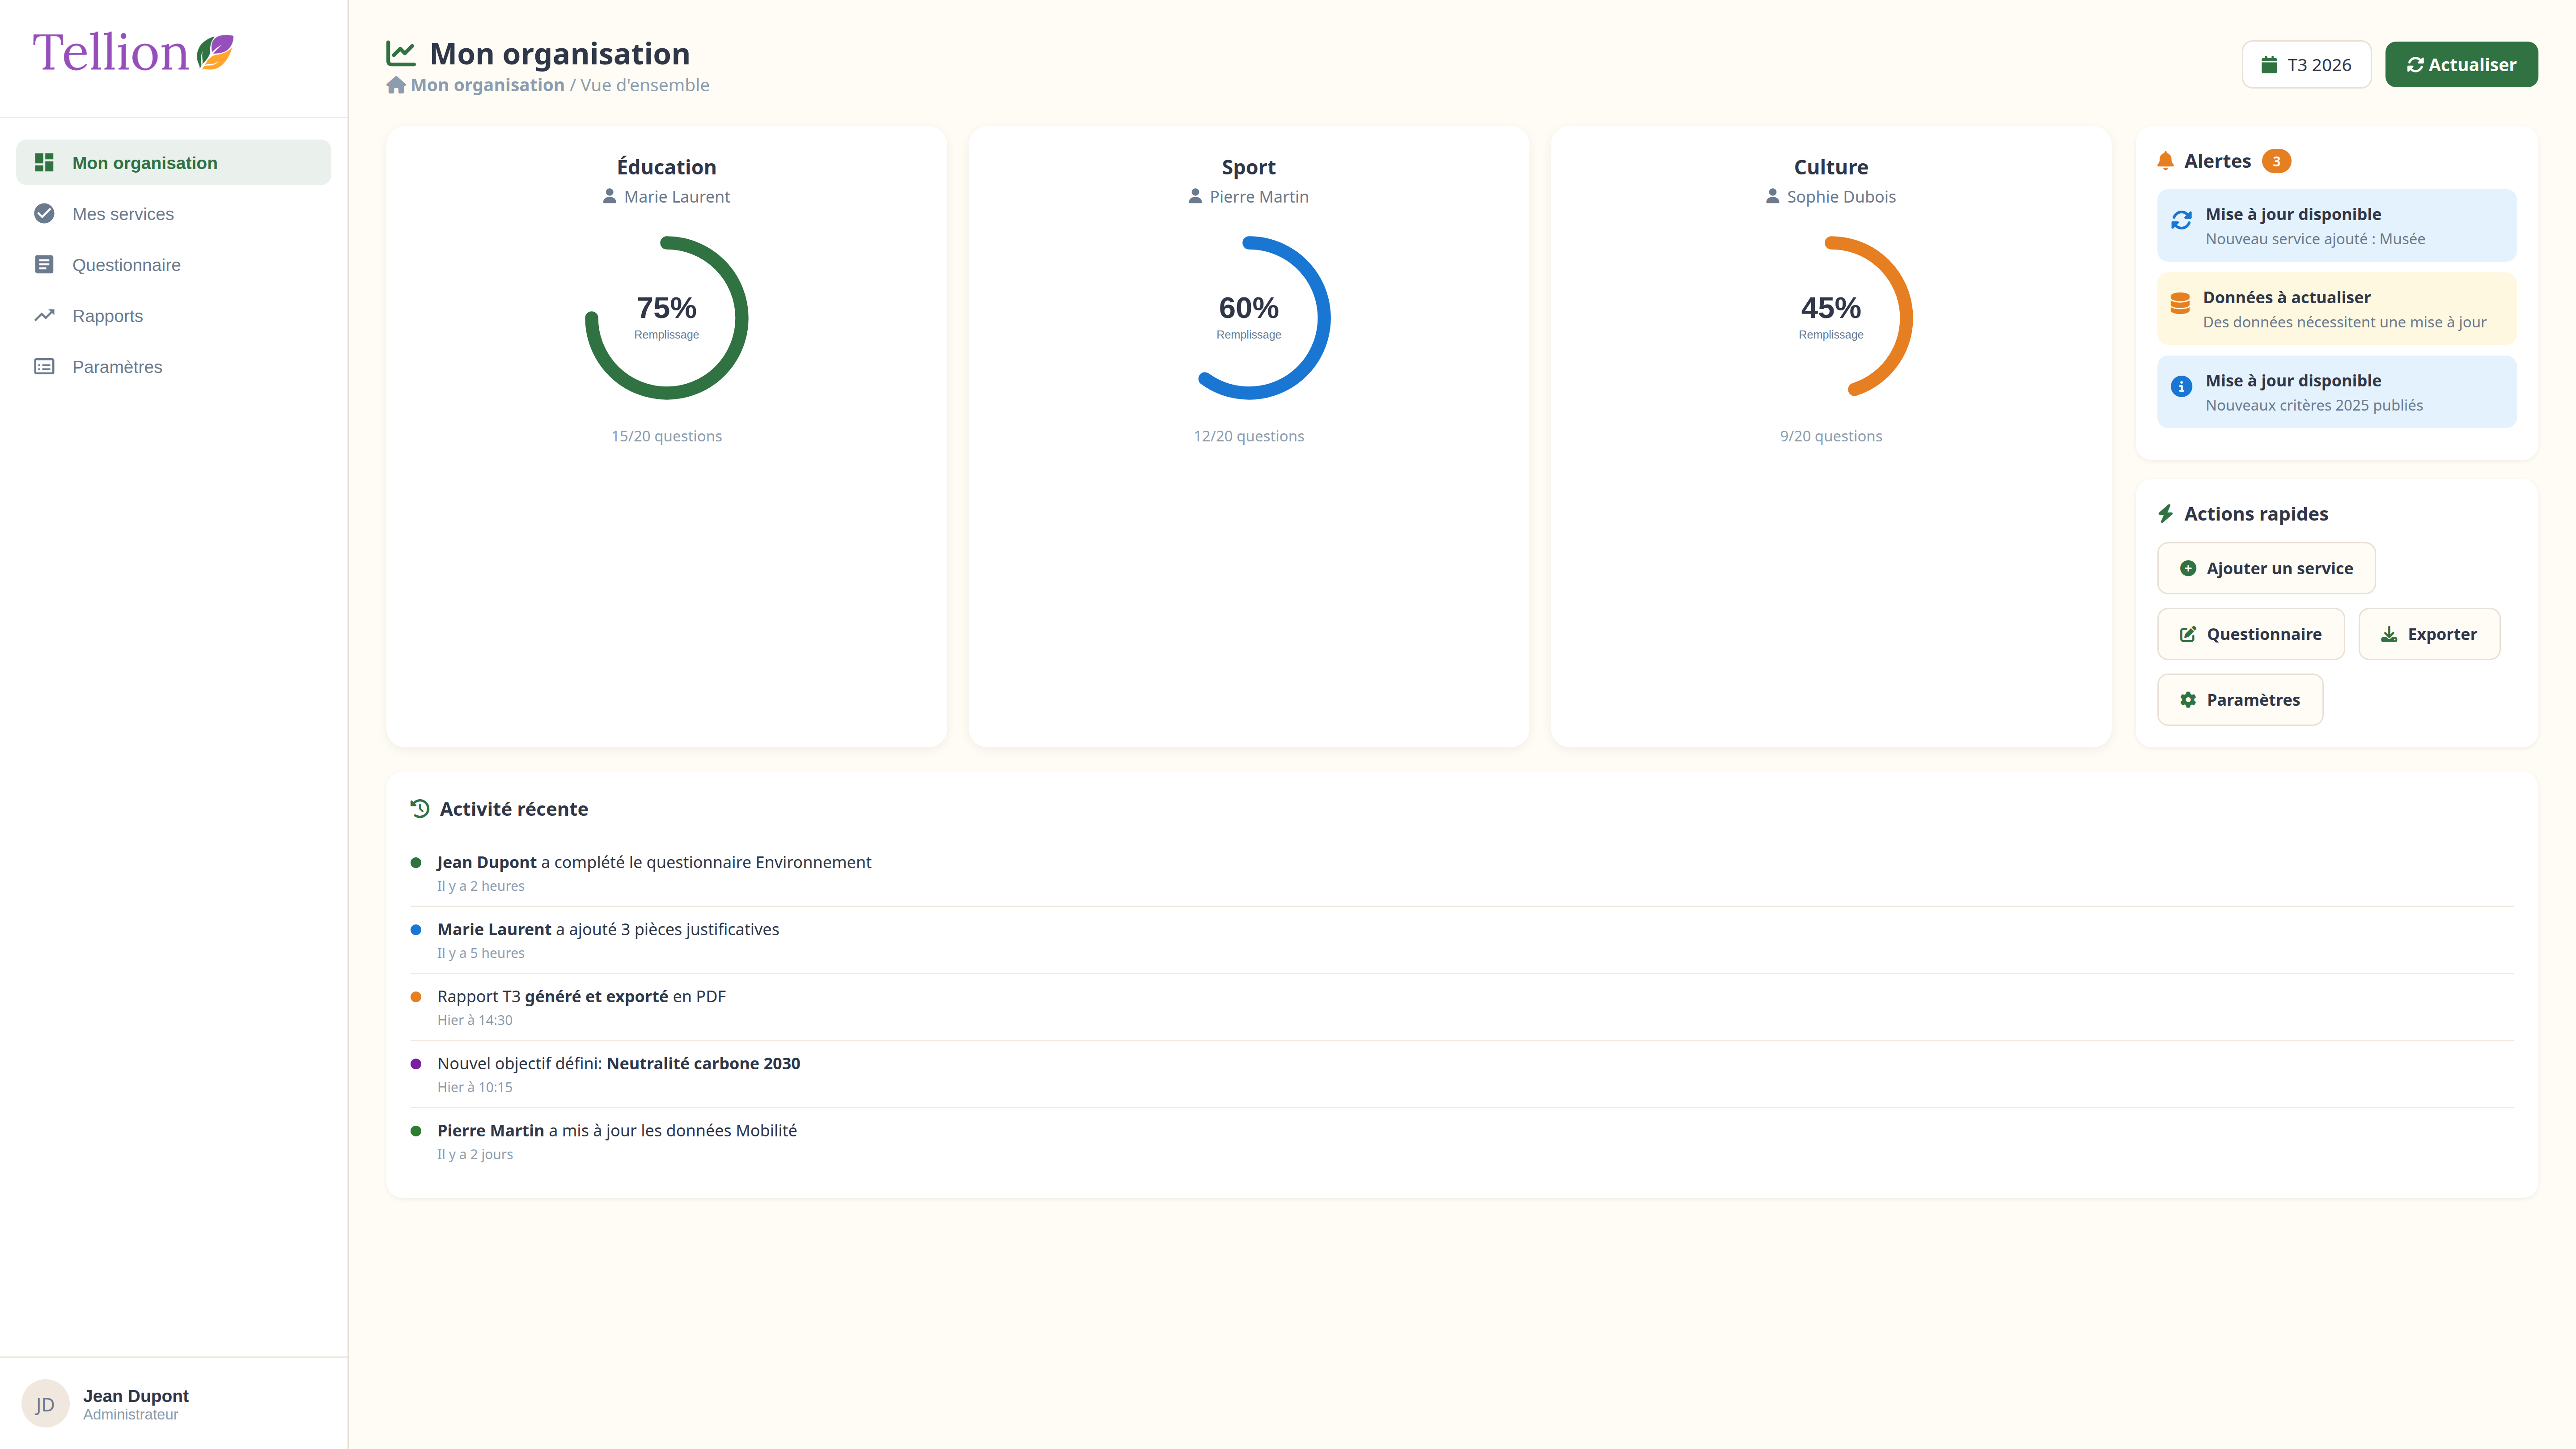Click 'Il y a 2 jours' timestamp

[474, 1154]
